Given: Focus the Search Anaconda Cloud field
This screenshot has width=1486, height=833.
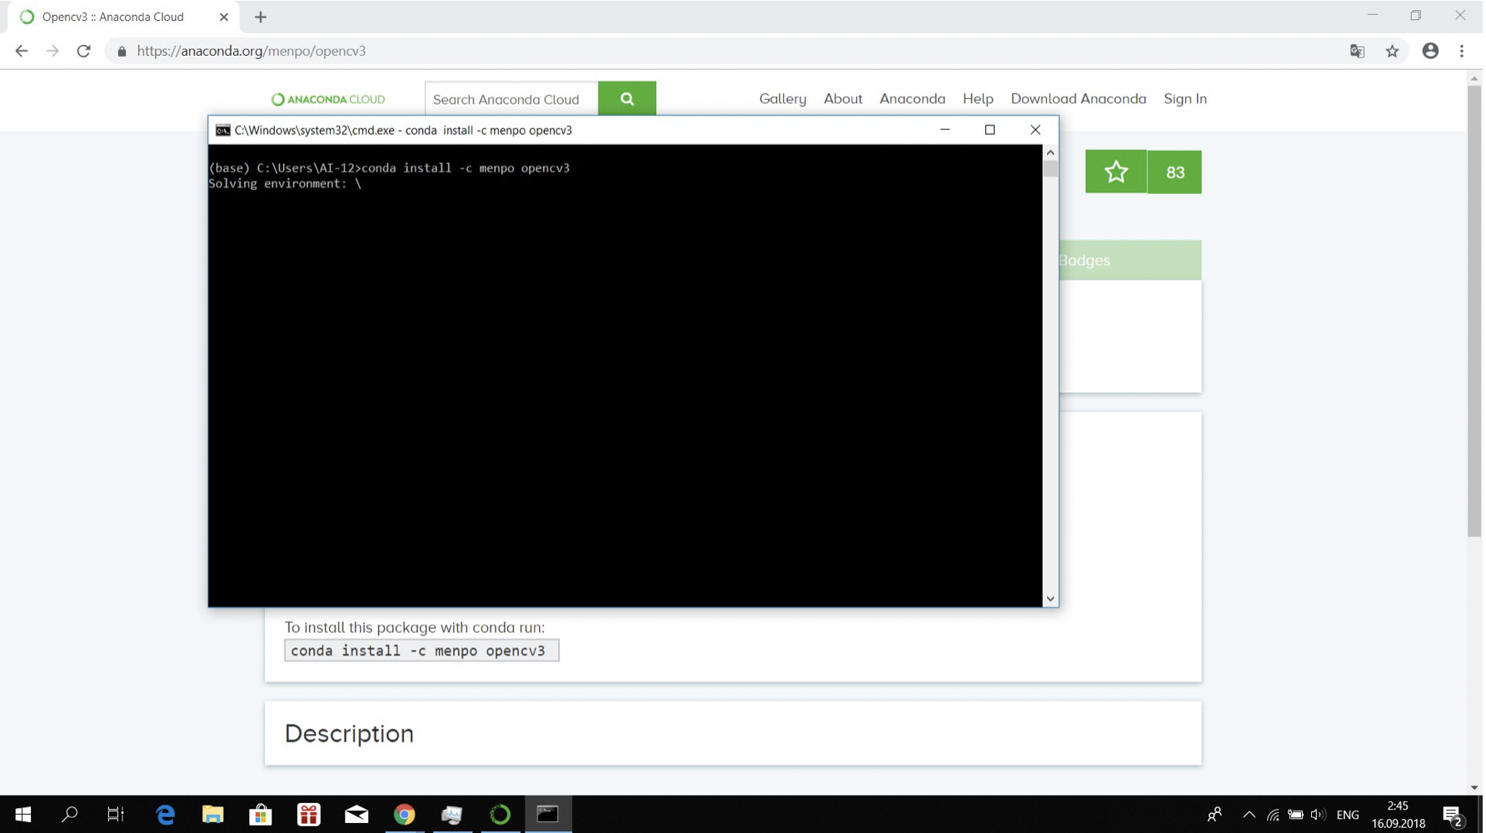Looking at the screenshot, I should click(512, 99).
